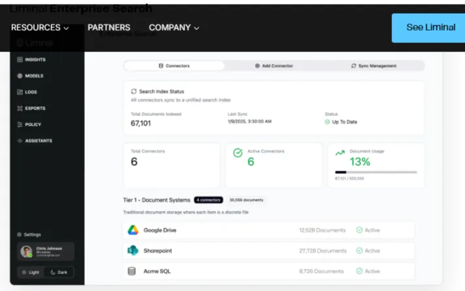
Task: Click Acme SQL's Active status icon
Action: (359, 271)
